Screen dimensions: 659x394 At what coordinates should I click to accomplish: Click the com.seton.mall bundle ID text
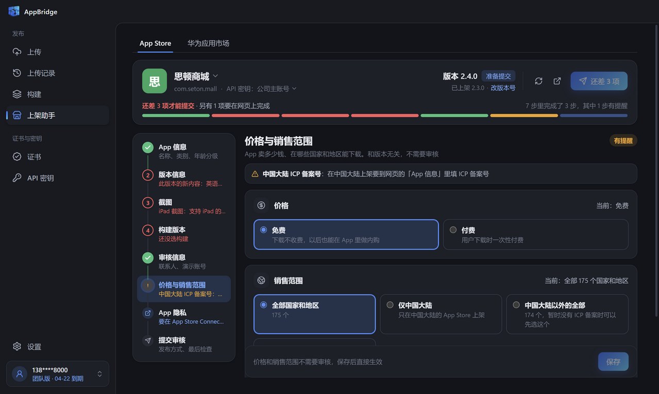[x=195, y=89]
